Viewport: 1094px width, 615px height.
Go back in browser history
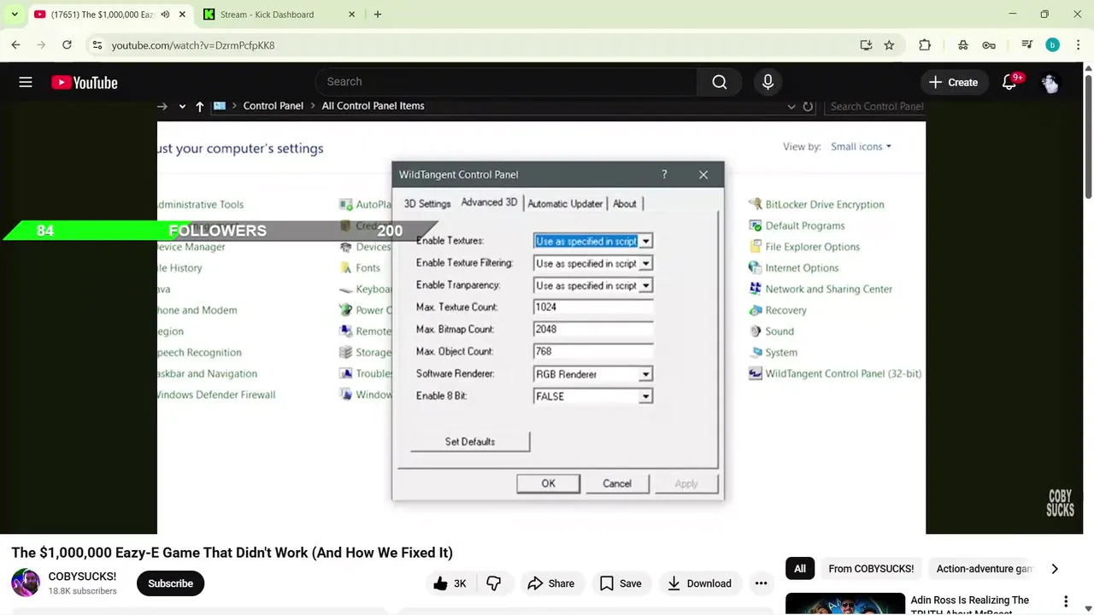pos(15,45)
